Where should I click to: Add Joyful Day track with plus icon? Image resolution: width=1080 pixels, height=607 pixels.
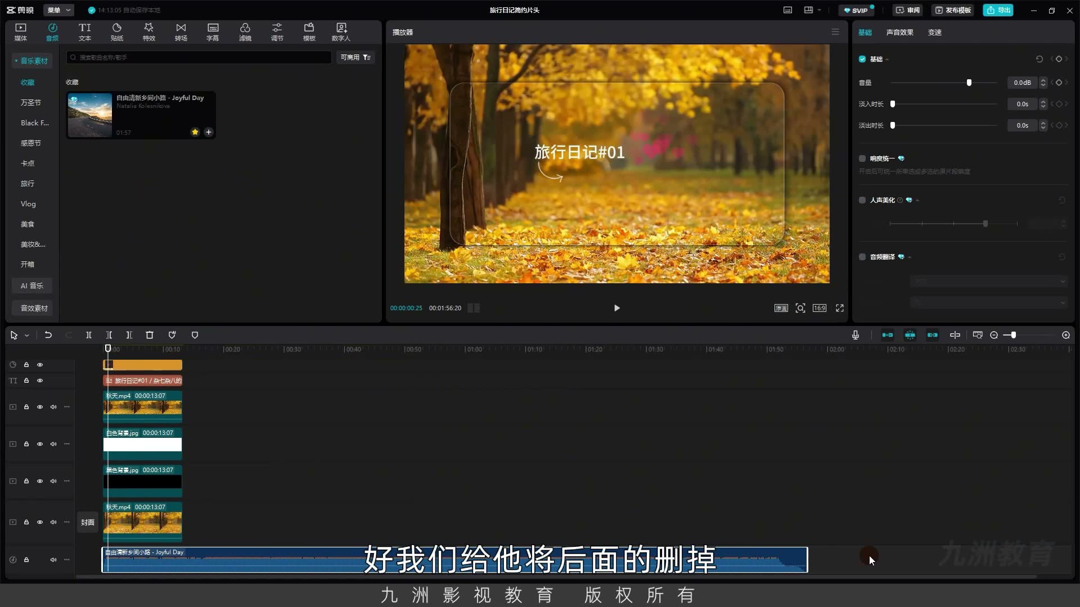tap(209, 132)
